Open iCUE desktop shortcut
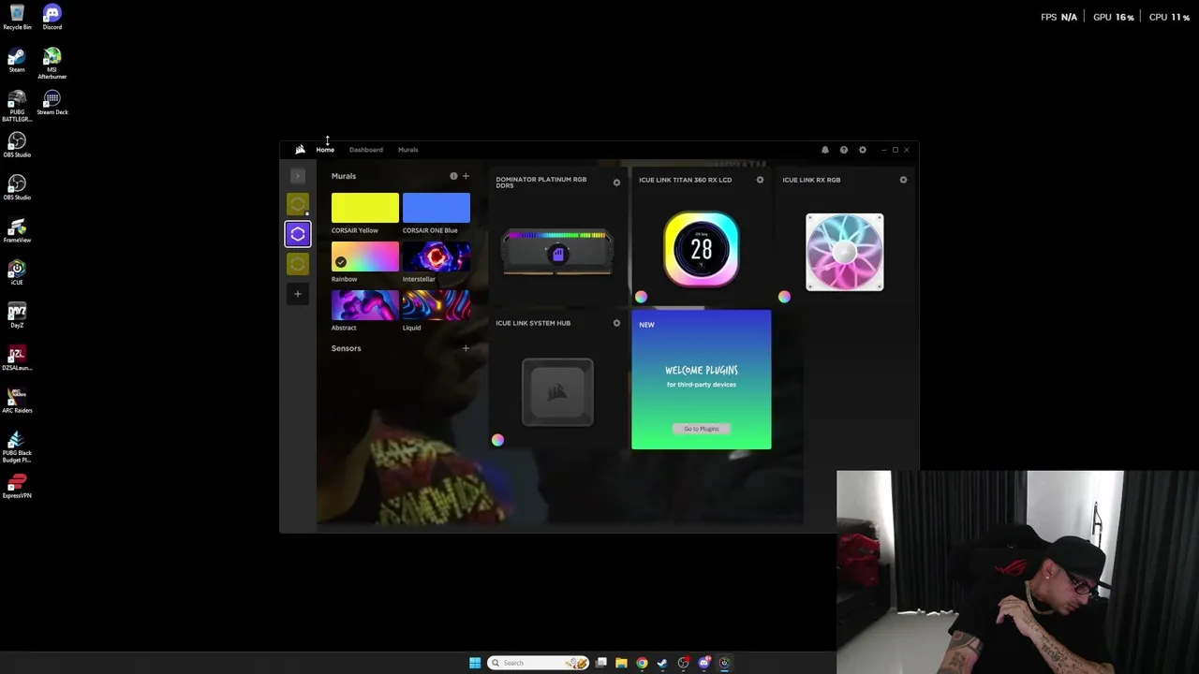 coord(17,272)
